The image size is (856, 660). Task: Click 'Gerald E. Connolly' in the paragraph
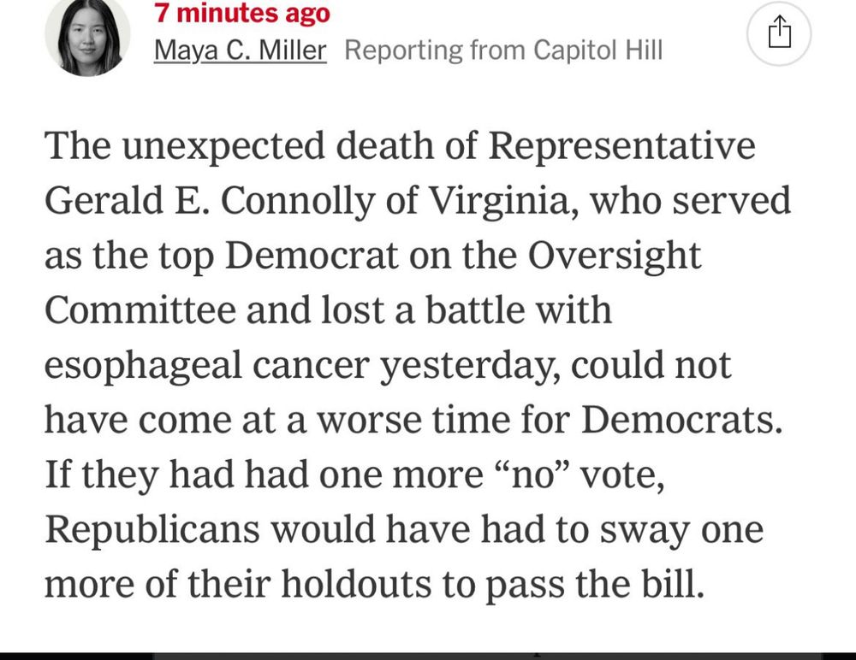(210, 200)
